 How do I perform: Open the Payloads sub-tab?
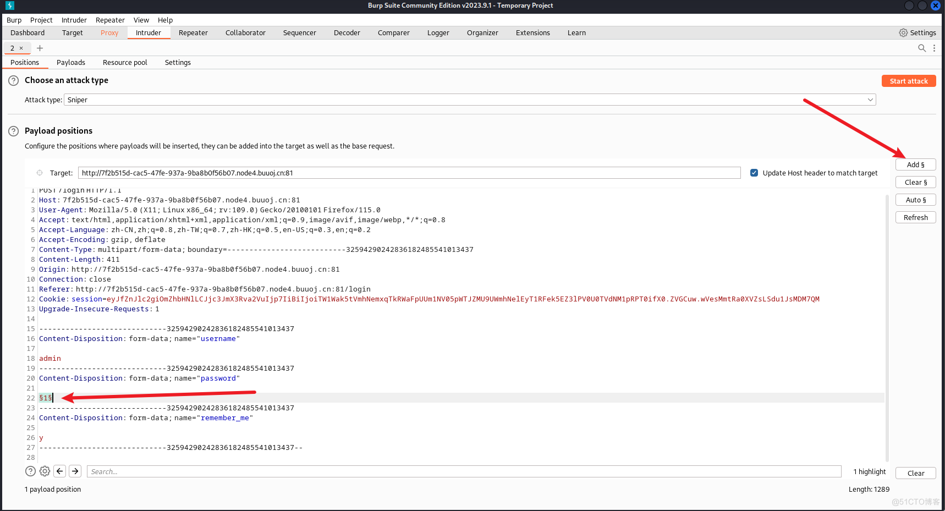point(71,63)
